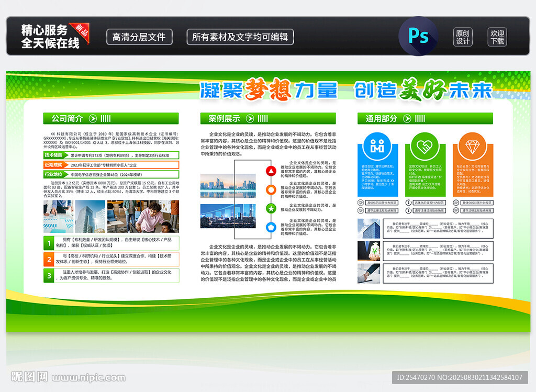Open the 公司简介 section header
The width and height of the screenshot is (536, 392).
111,119
